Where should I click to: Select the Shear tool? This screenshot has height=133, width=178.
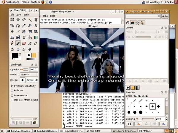tap(36, 31)
